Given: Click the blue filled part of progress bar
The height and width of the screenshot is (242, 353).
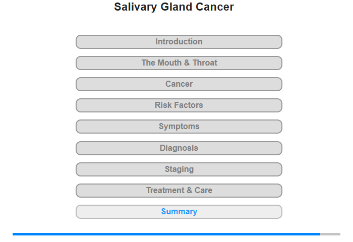Looking at the screenshot, I should coord(166,234).
